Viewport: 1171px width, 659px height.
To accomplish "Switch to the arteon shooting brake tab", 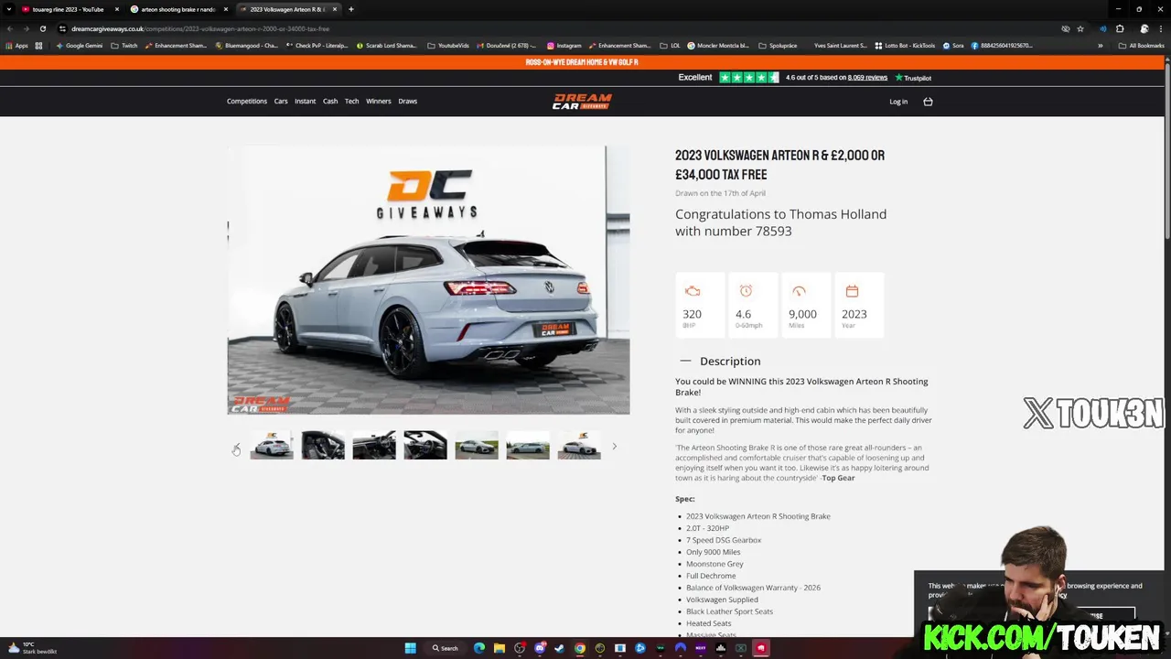I will click(177, 9).
